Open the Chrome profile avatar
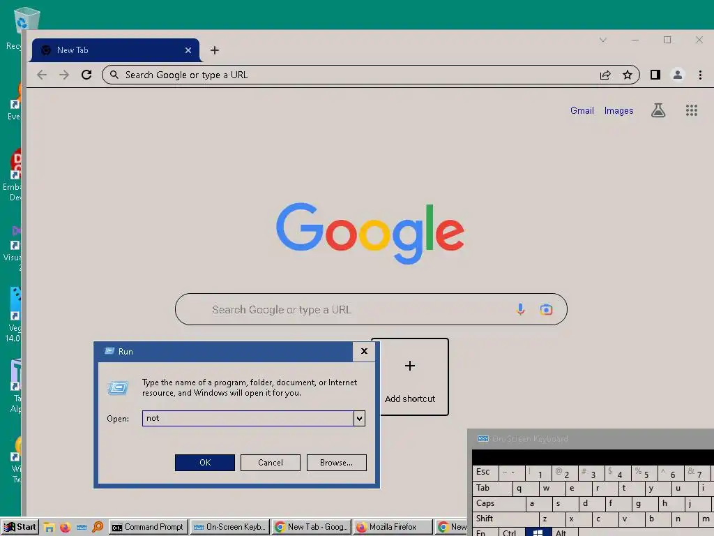Image resolution: width=714 pixels, height=536 pixels. tap(678, 75)
